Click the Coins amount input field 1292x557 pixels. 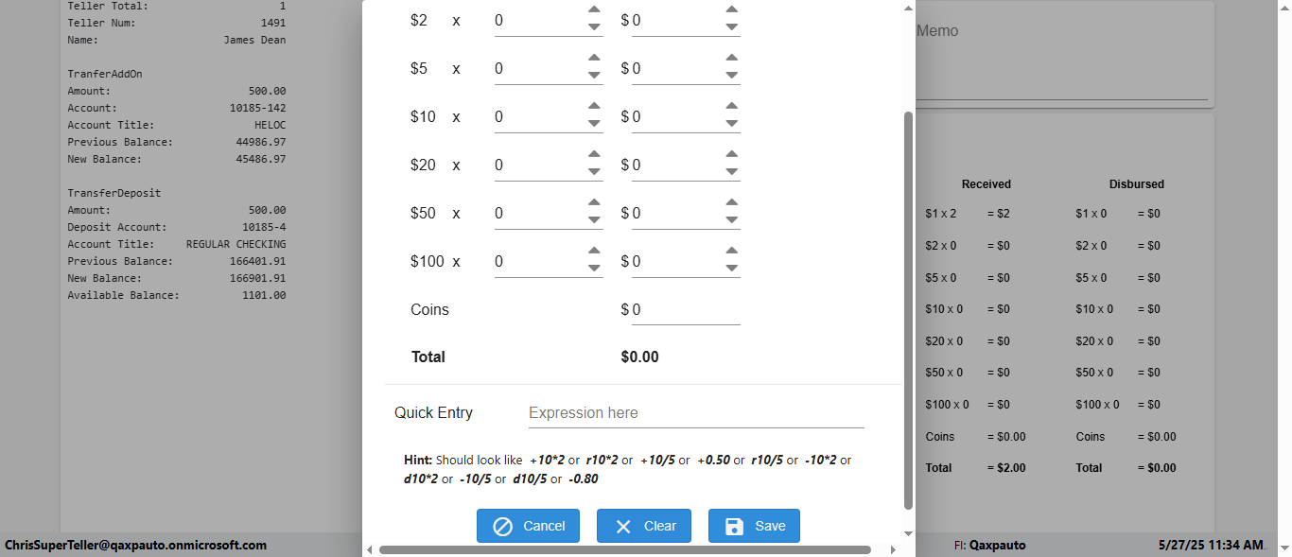[685, 310]
